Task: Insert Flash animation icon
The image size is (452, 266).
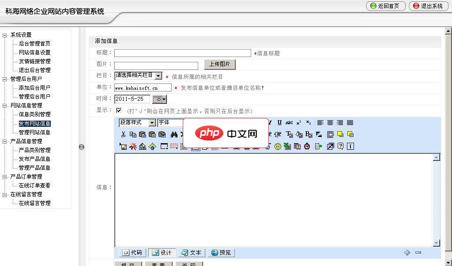Action: point(133,146)
